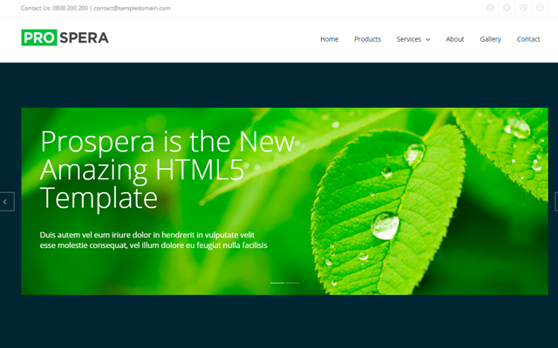Select the second slide indicator bar
558x348 pixels.
coord(292,283)
